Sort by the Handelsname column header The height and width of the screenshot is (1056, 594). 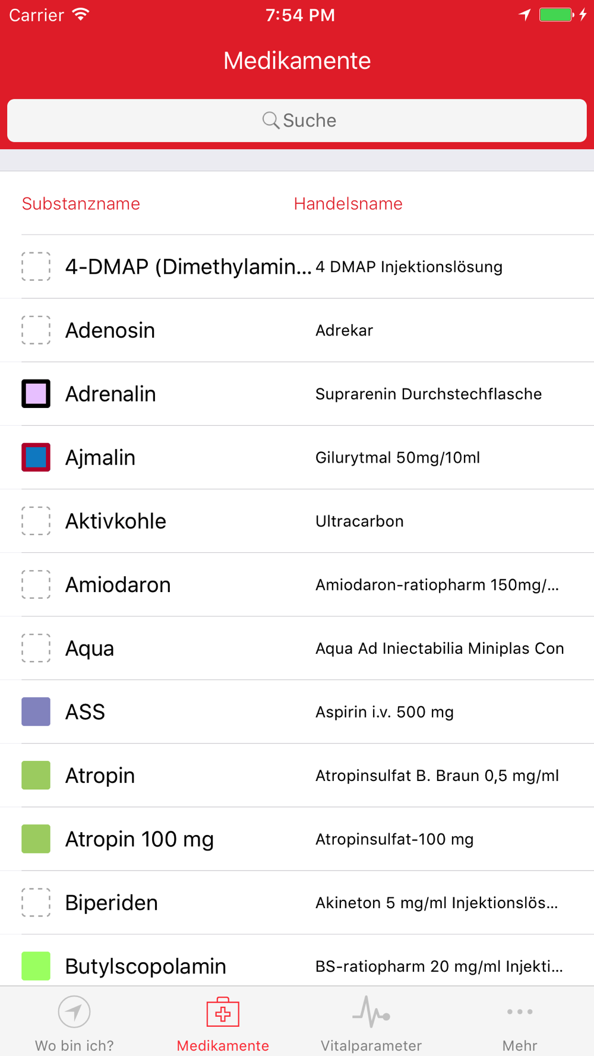(x=348, y=204)
